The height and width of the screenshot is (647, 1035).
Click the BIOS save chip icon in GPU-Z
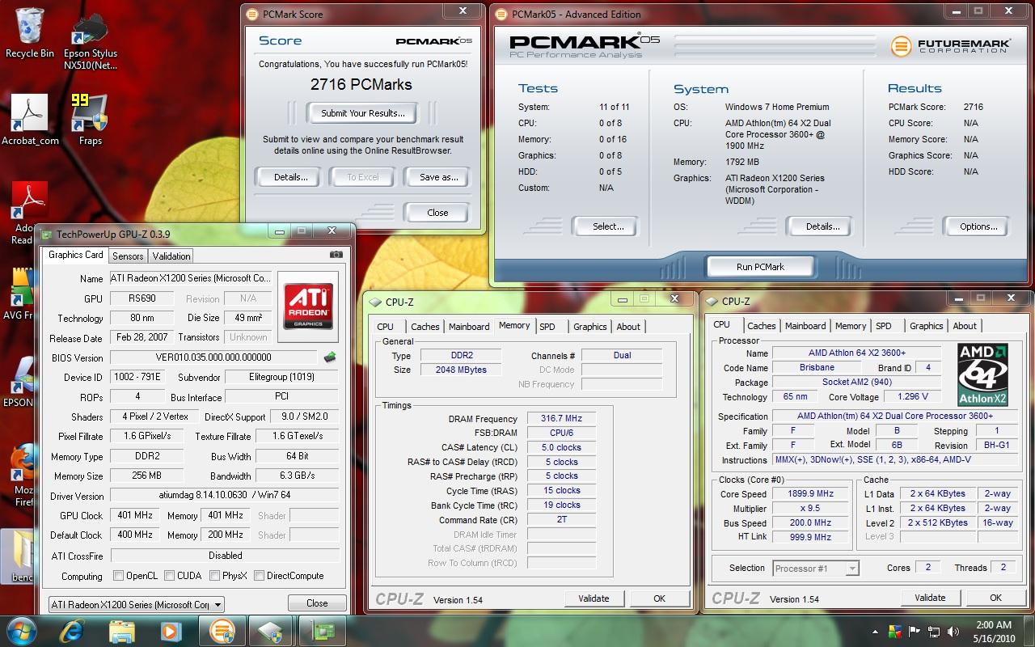[330, 357]
